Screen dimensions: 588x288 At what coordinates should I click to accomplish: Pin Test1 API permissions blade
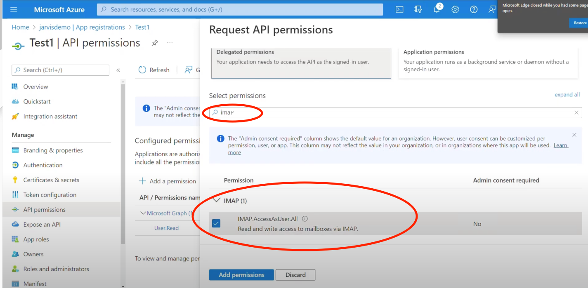(155, 43)
